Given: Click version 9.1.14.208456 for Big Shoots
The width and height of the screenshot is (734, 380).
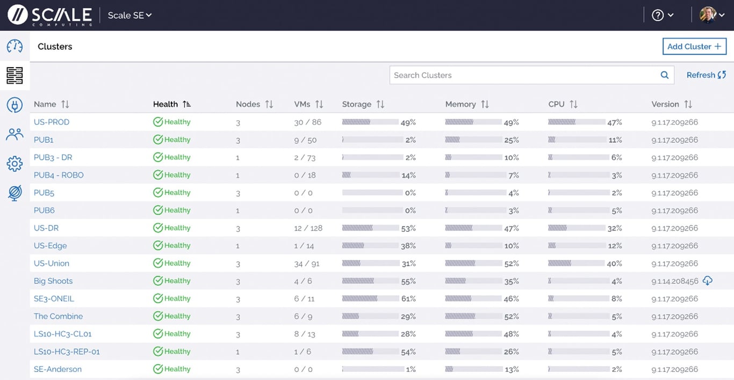Looking at the screenshot, I should 675,281.
